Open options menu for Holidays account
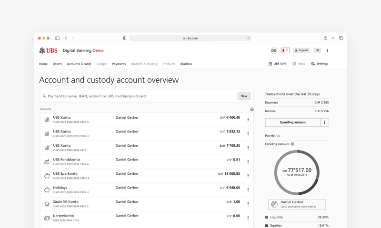The width and height of the screenshot is (381, 228). (248, 190)
